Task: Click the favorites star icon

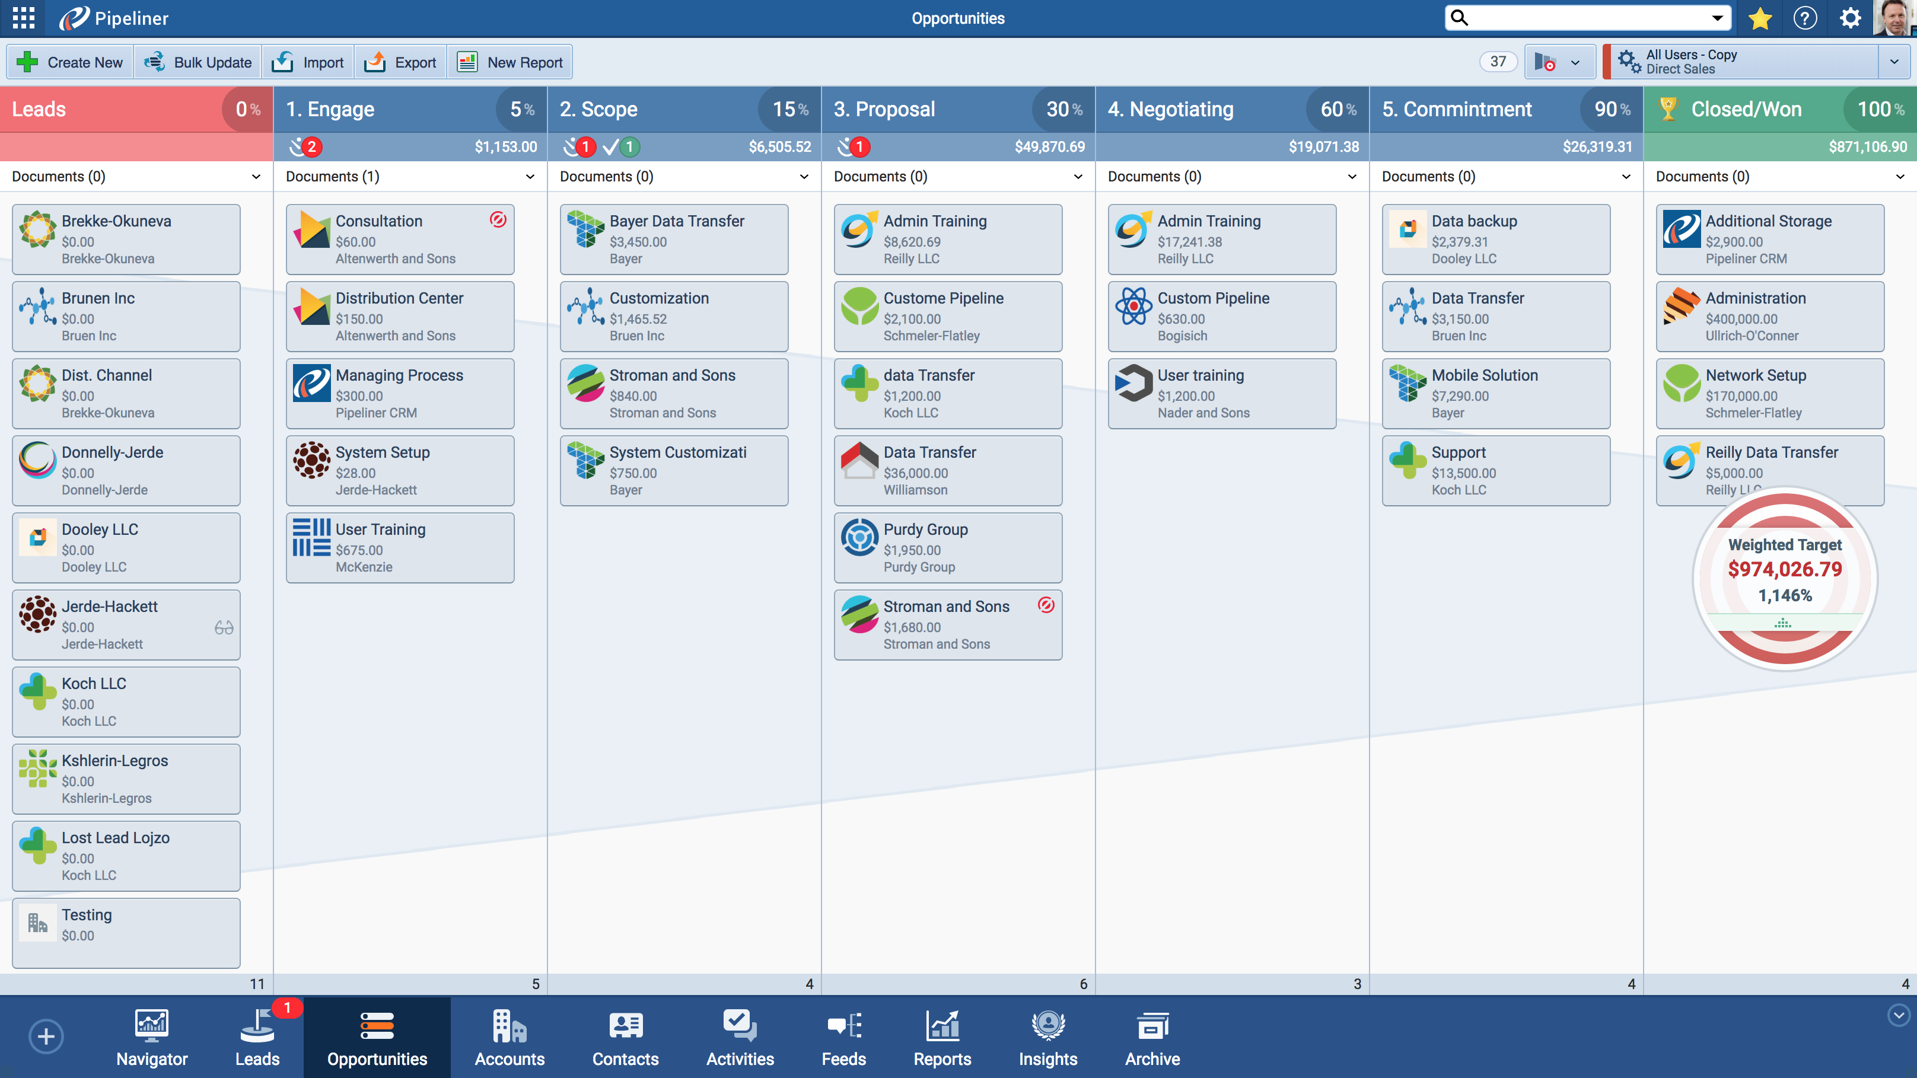Action: tap(1760, 18)
